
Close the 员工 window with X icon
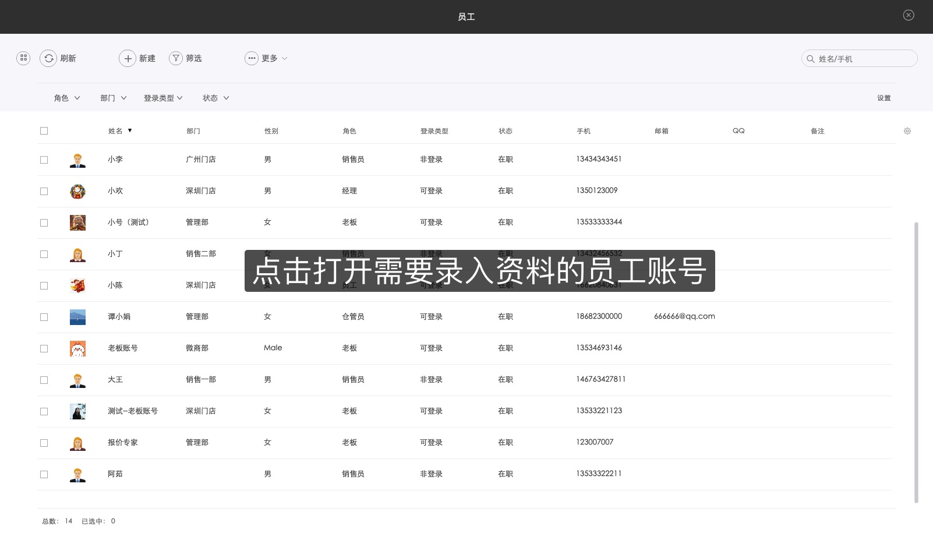(909, 15)
